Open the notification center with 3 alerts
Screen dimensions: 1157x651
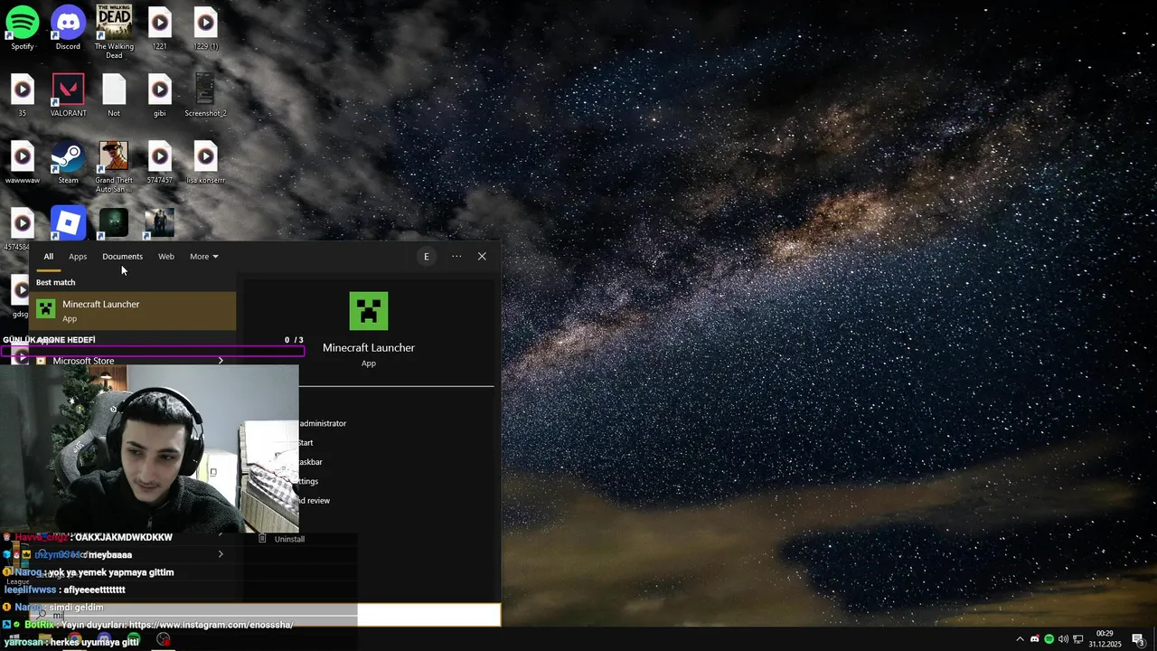coord(1139,639)
